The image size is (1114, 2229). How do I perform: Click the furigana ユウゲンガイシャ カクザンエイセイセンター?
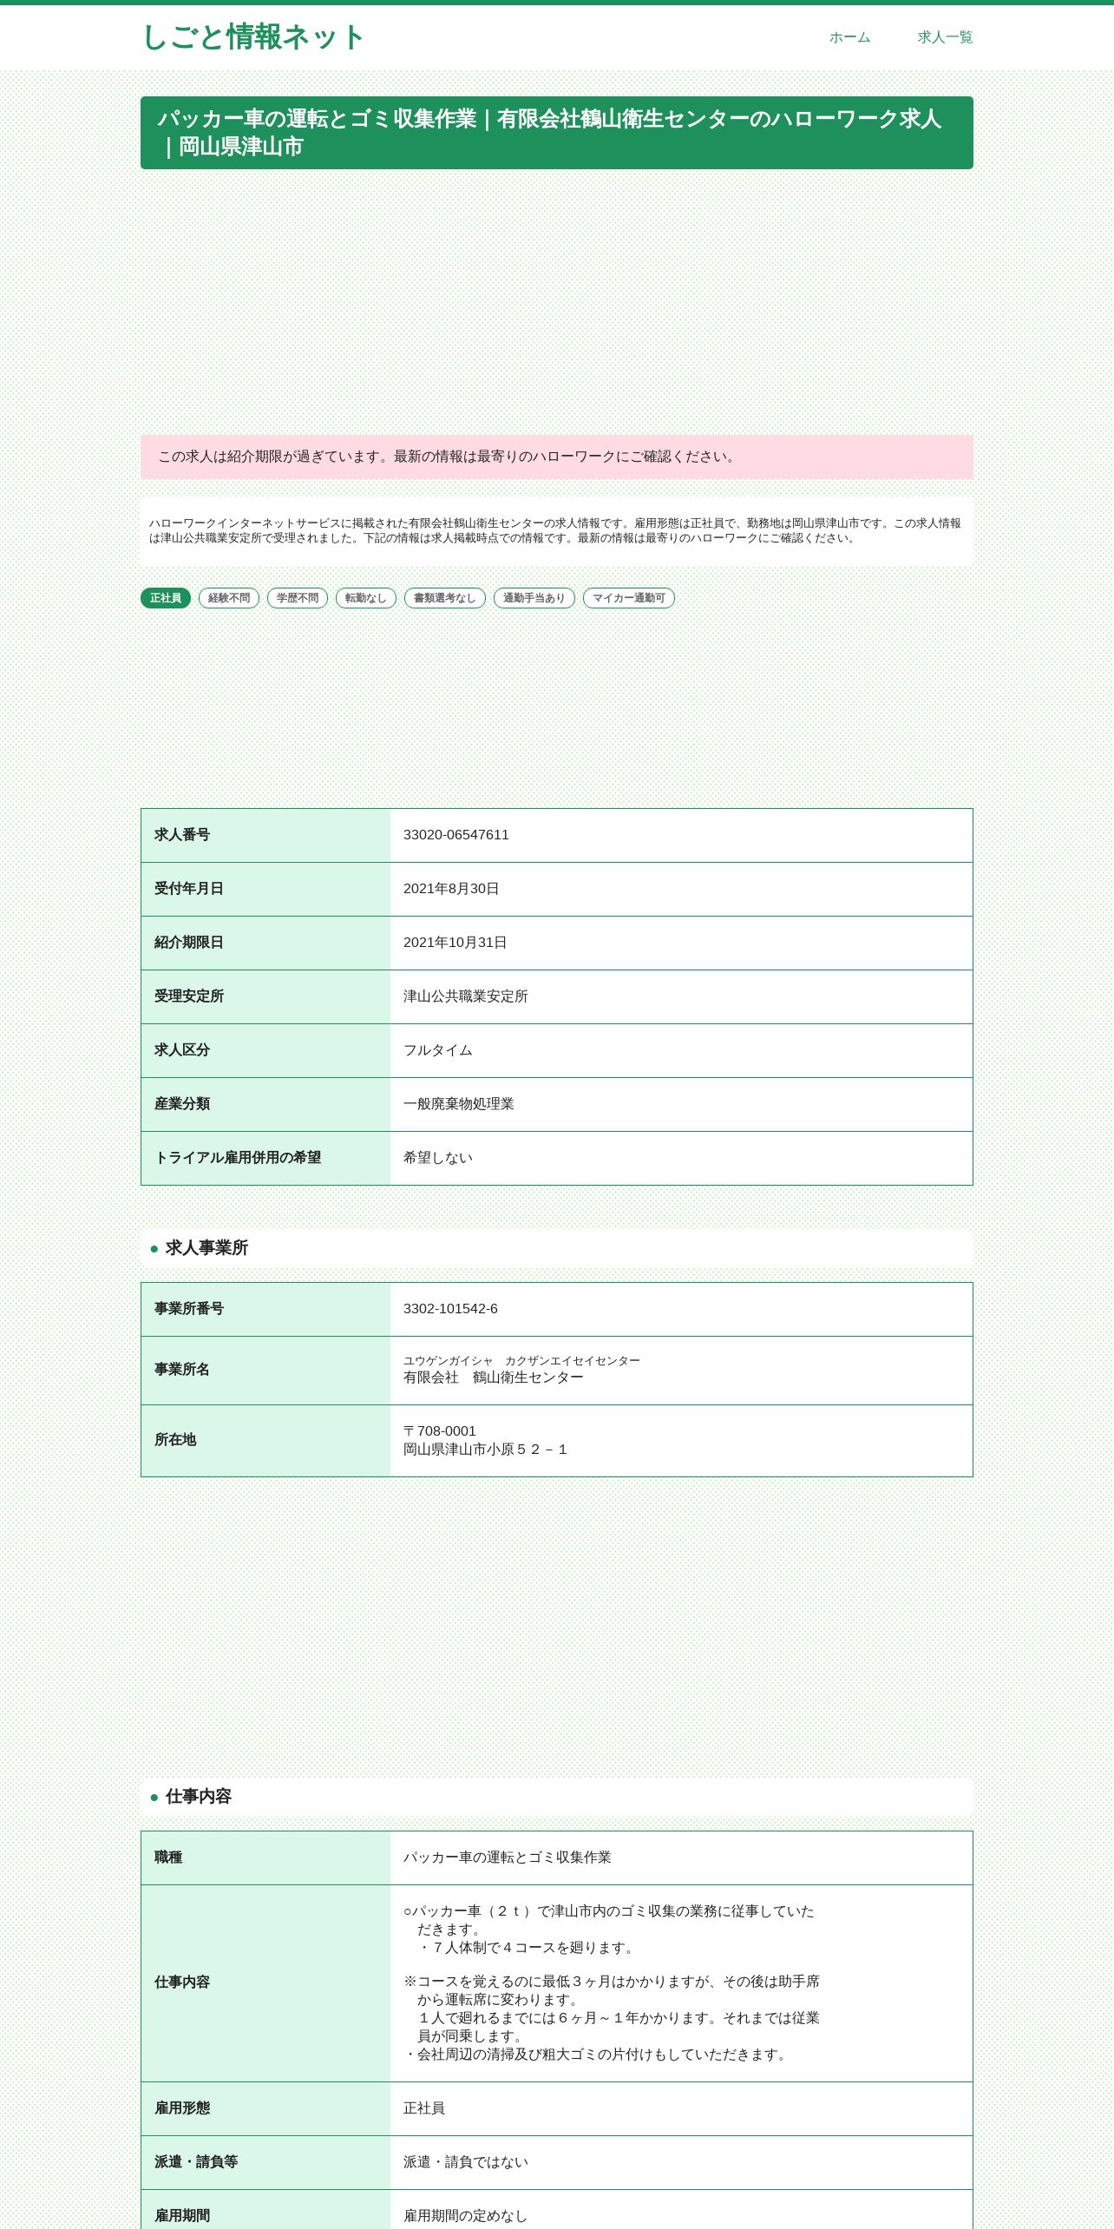(x=521, y=1361)
